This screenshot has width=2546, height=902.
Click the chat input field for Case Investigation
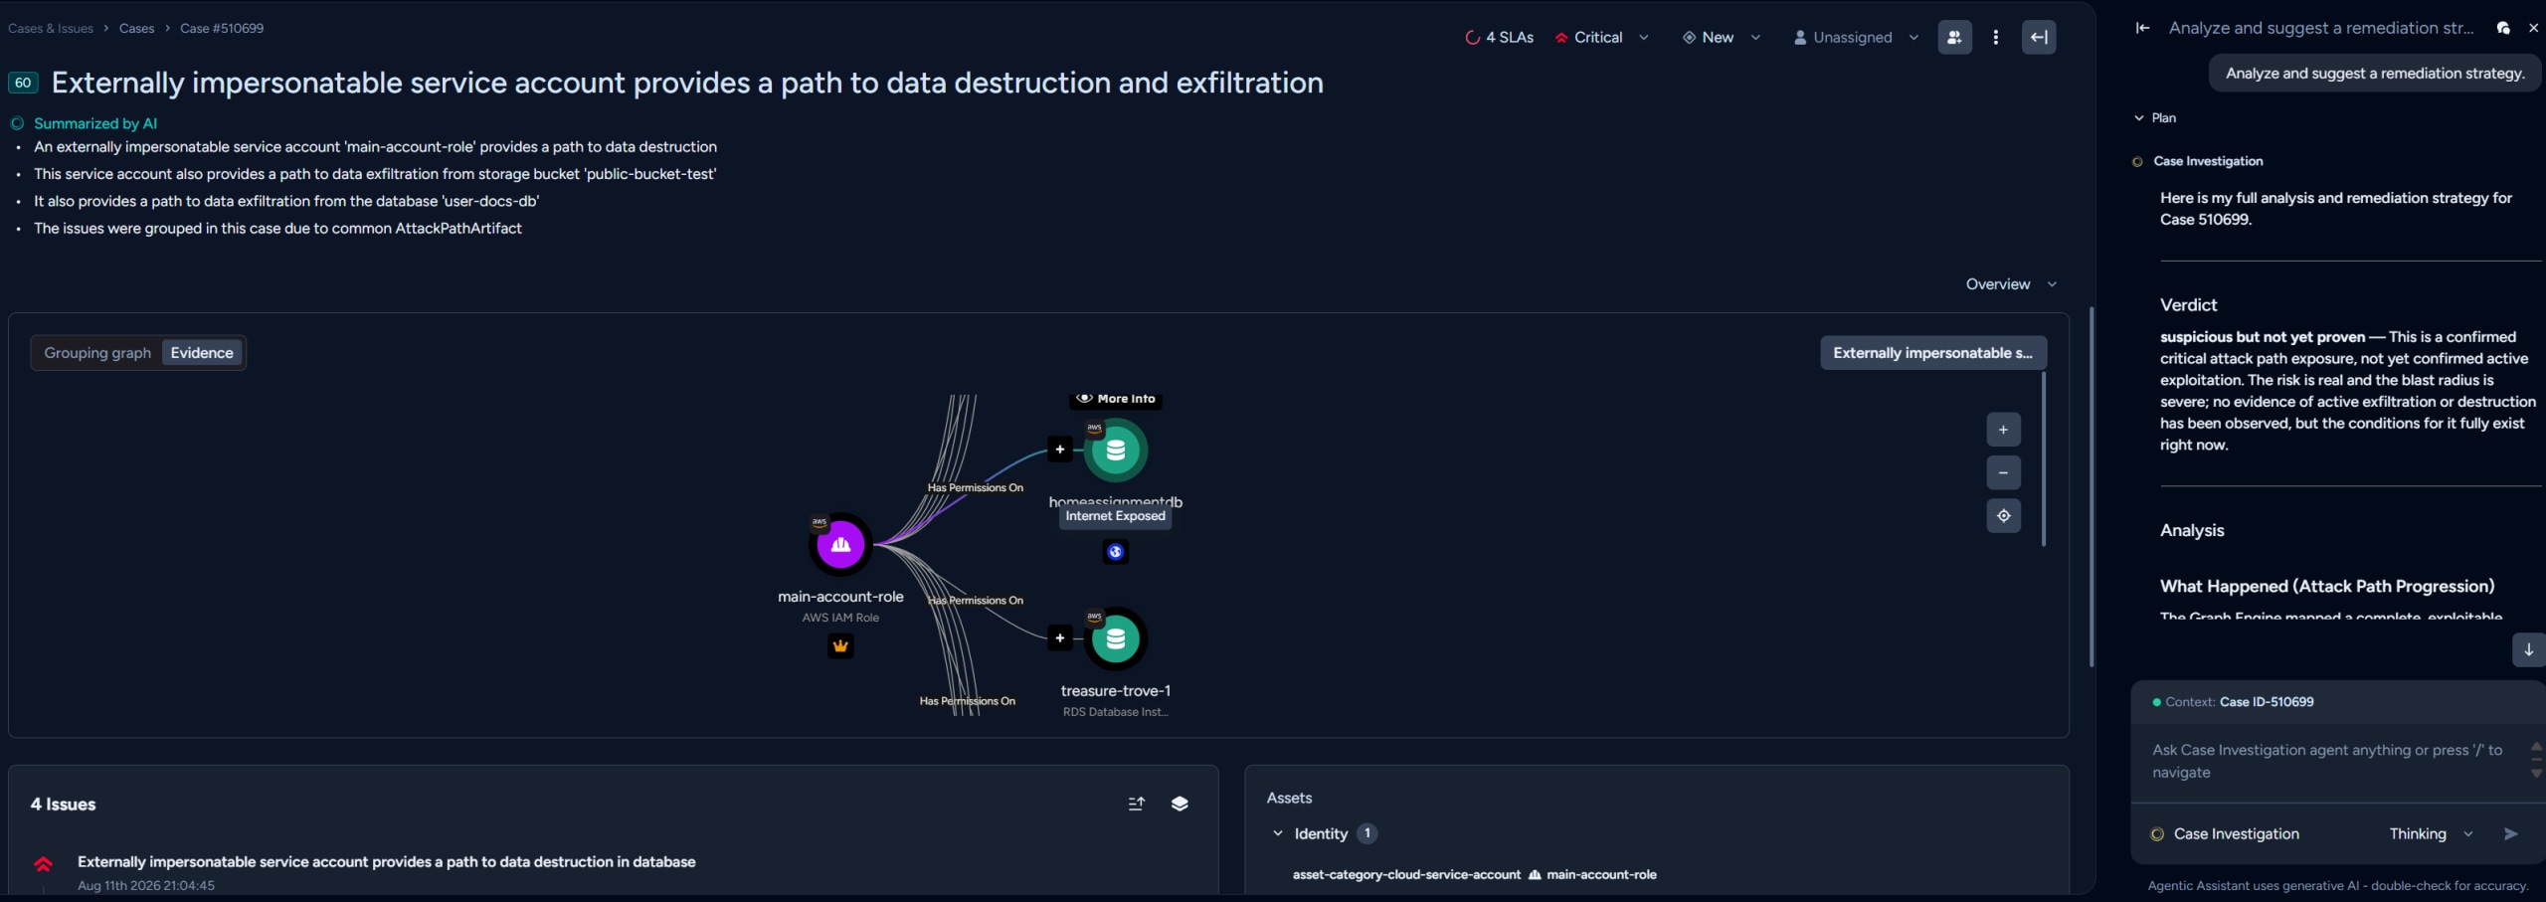click(x=2327, y=761)
